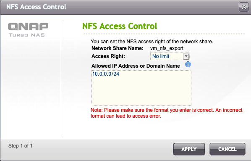Click the Network Share Name label
The height and width of the screenshot is (161, 251).
[118, 48]
